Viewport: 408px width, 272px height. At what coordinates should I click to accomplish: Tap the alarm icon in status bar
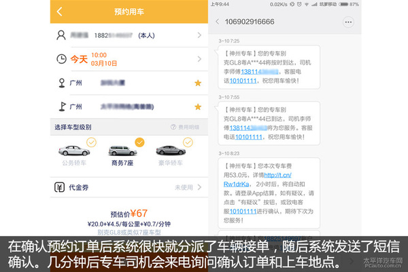(299, 5)
